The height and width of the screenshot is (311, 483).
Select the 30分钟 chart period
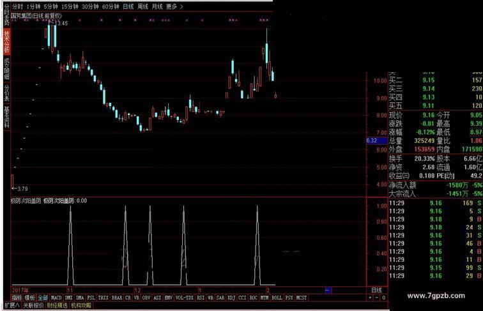point(90,6)
